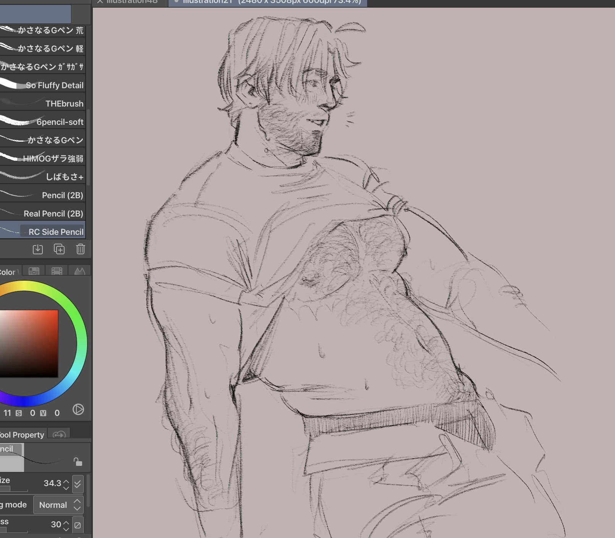Click the brush size 34.3 stepper arrows
Image resolution: width=615 pixels, height=538 pixels.
point(66,484)
